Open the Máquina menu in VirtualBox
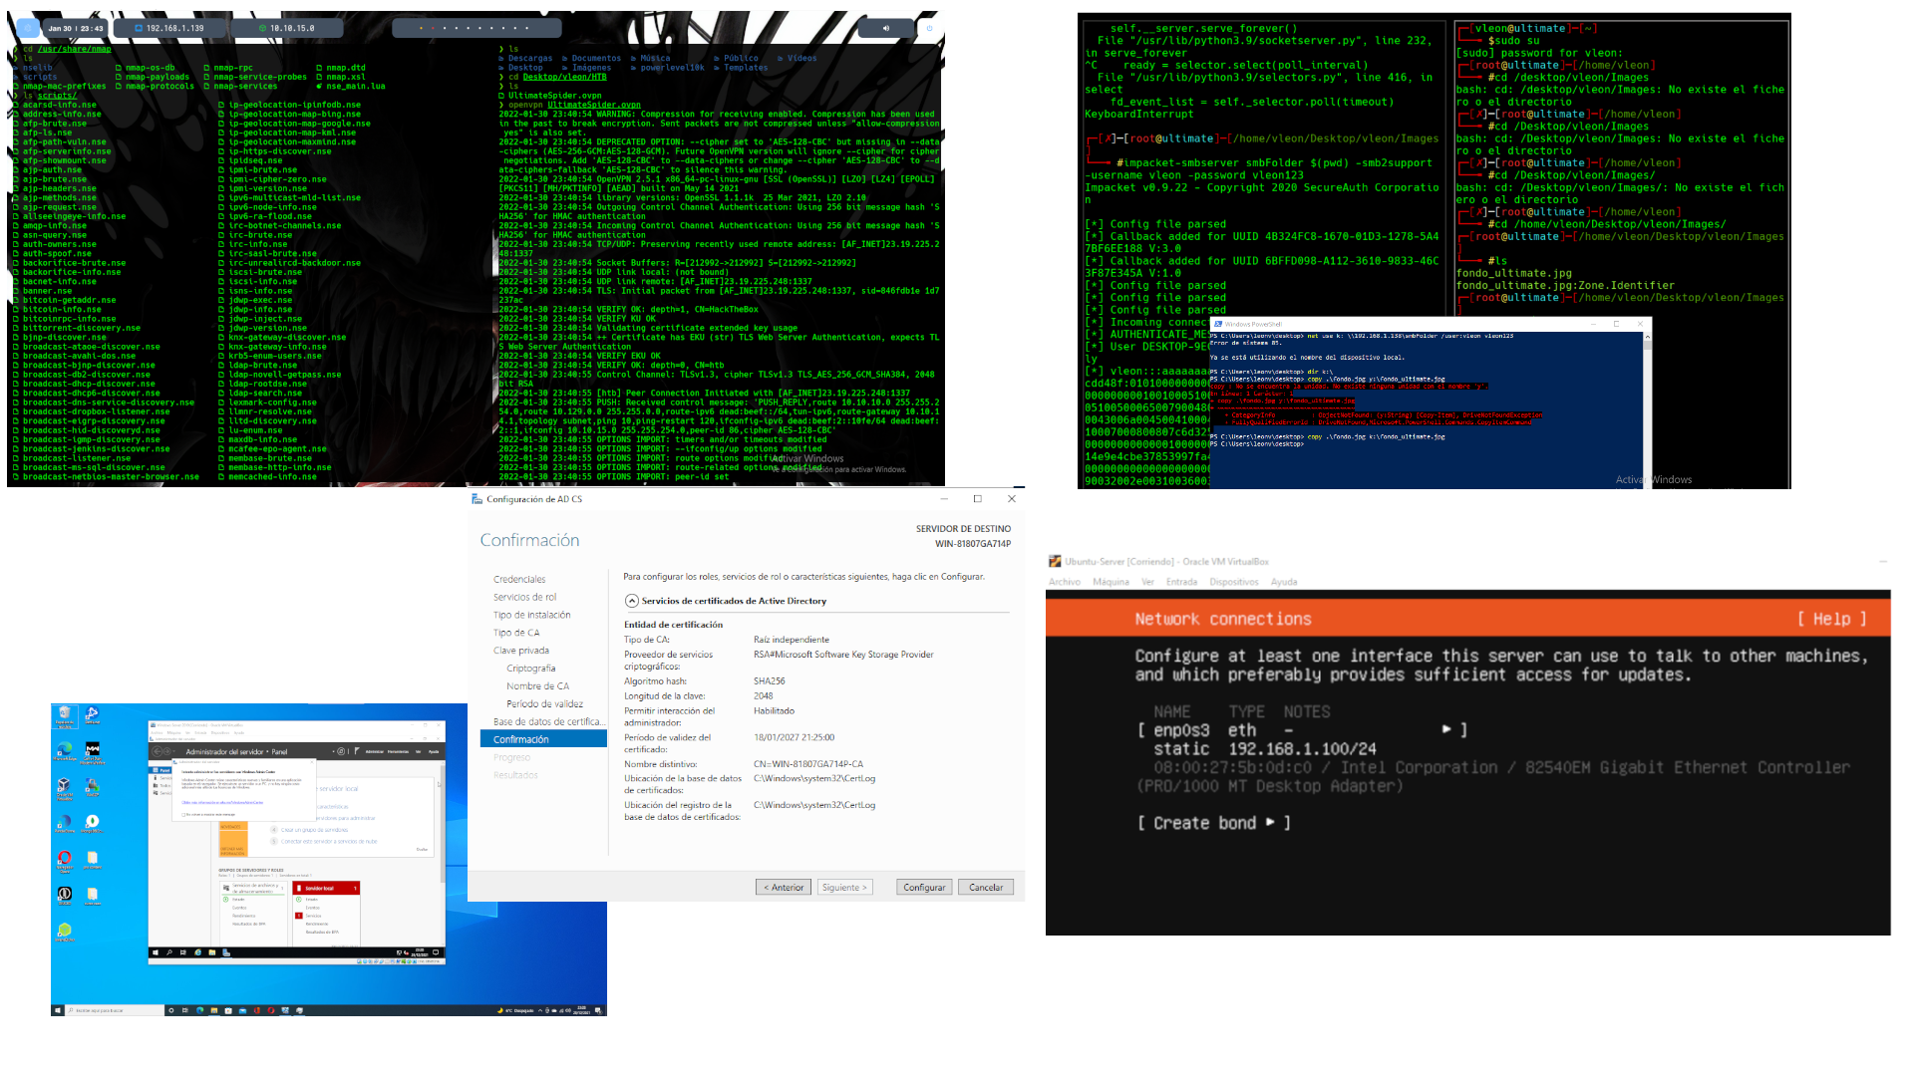Viewport: 1914px width, 1076px height. 1111,582
